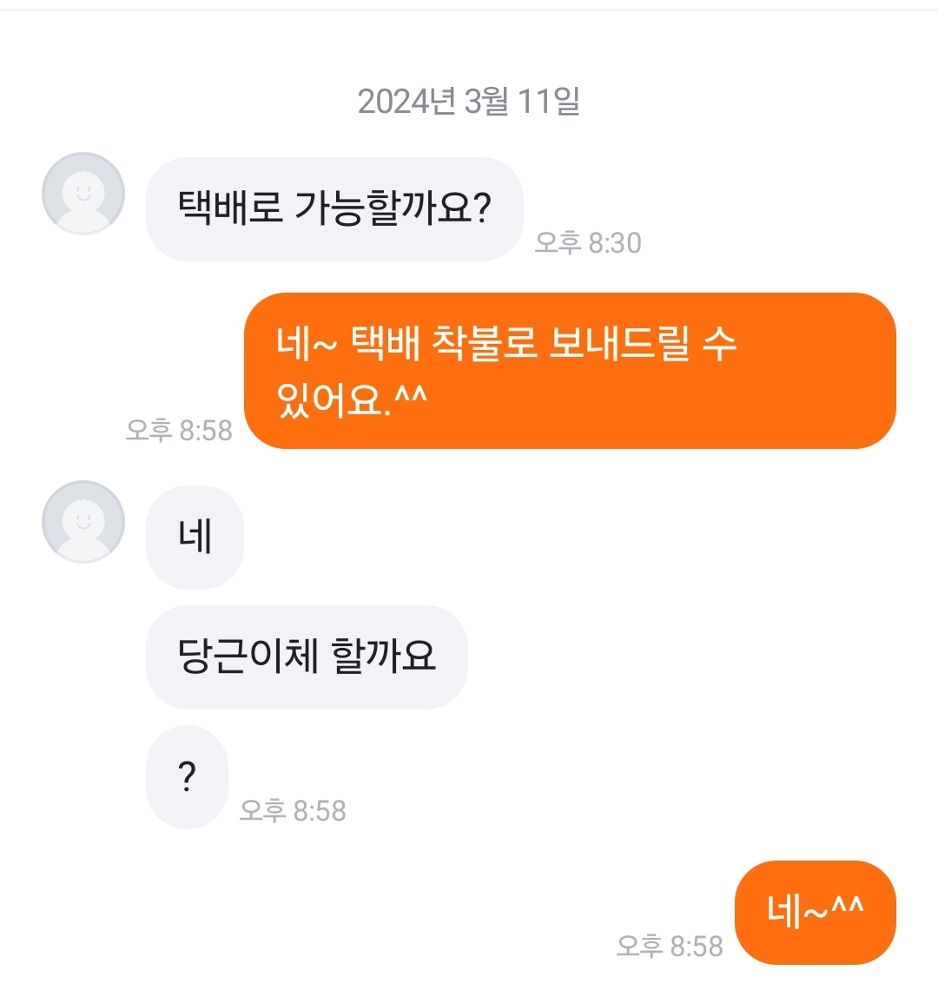Tap the 택배로 가능할까요? message bubble
Viewport: 938px width, 990px height.
[334, 208]
